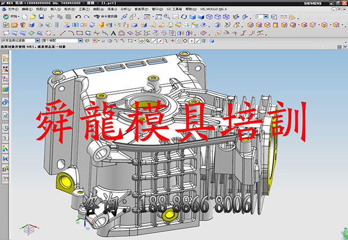348x240 pixels.
Task: Save the part with floppy disk icon
Action: 41,17
